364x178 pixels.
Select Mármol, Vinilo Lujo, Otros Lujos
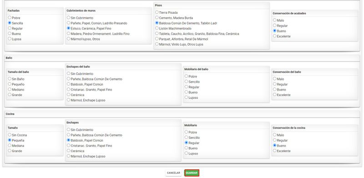157,44
